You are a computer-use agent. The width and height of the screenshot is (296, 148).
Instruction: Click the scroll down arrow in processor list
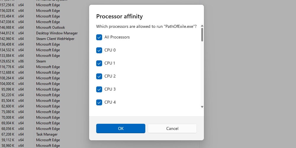click(x=202, y=107)
